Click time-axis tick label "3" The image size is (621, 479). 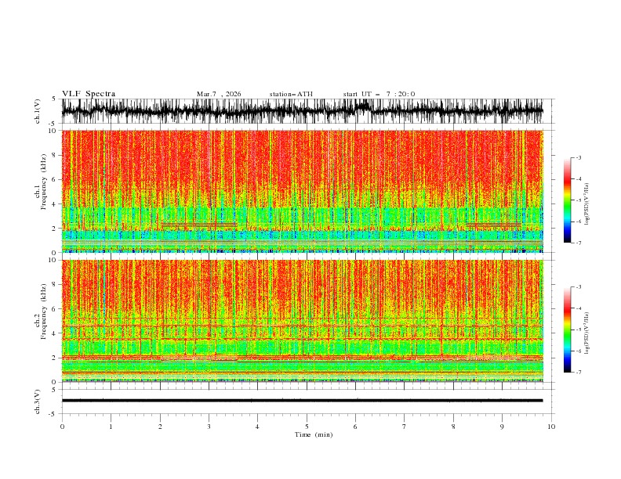[x=209, y=427]
